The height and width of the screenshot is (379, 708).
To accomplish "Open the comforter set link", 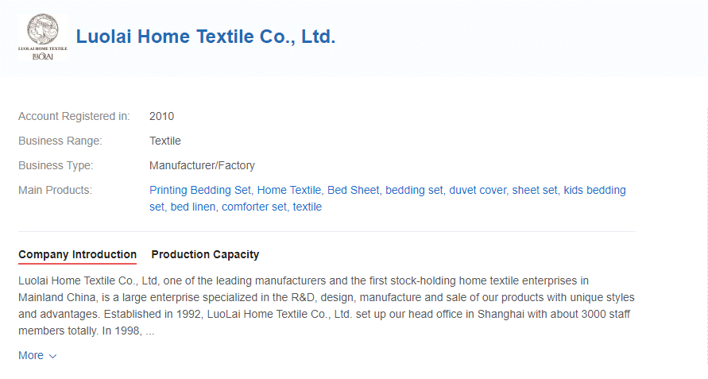I will pyautogui.click(x=255, y=207).
